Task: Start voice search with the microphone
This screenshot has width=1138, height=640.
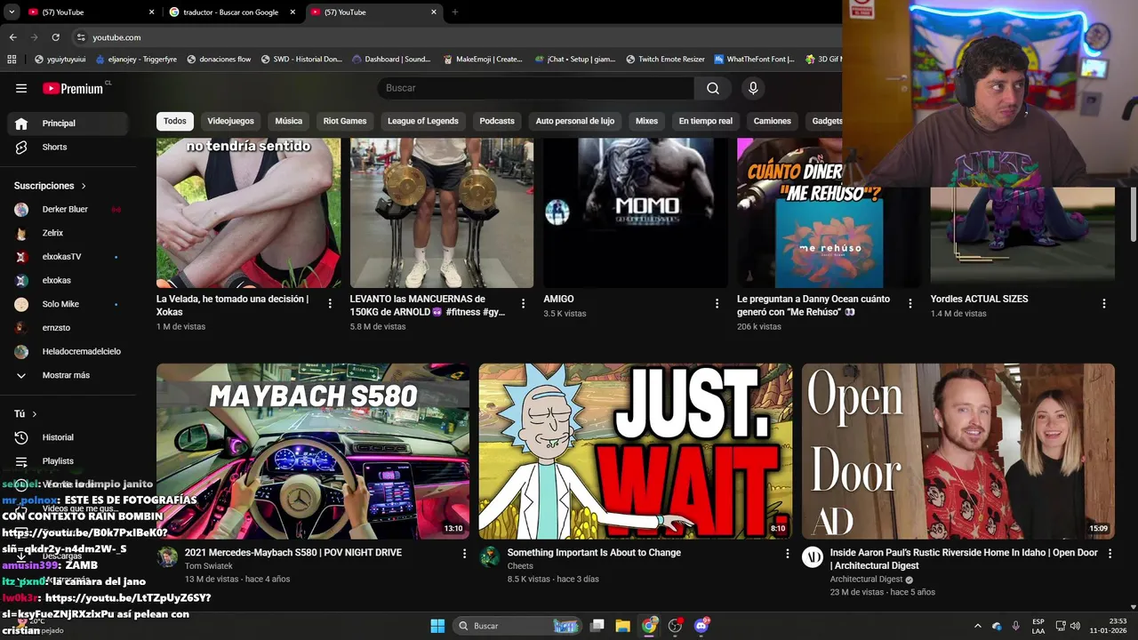Action: tap(753, 88)
